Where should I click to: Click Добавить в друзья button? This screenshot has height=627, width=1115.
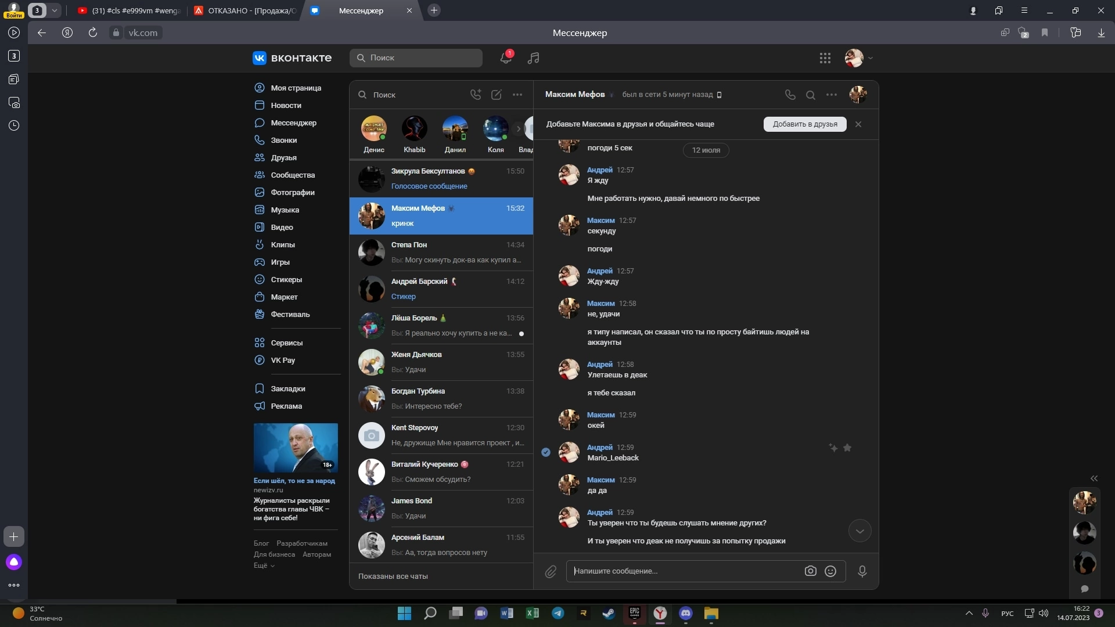805,124
